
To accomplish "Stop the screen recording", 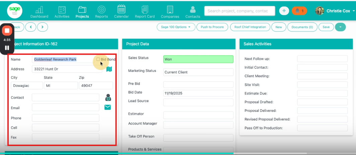I will [7, 31].
